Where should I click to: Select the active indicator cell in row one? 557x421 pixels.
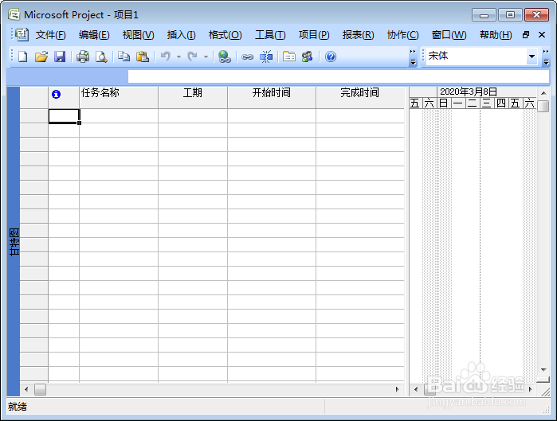(x=64, y=116)
